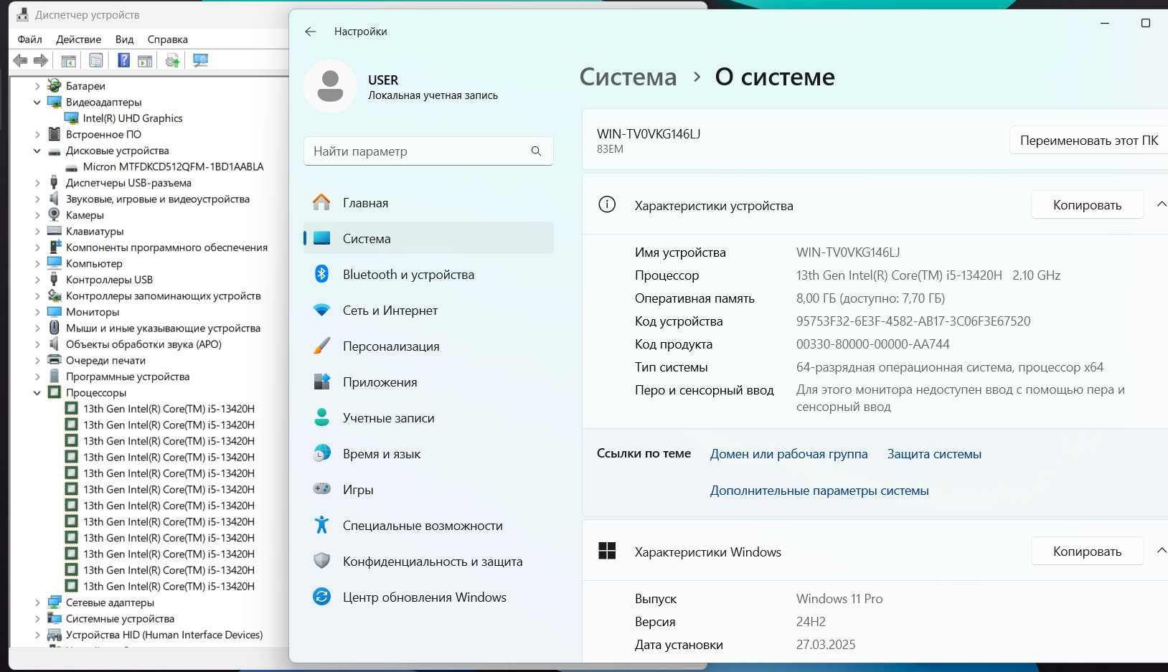Select Мониторы in device tree
The width and height of the screenshot is (1168, 672).
93,312
